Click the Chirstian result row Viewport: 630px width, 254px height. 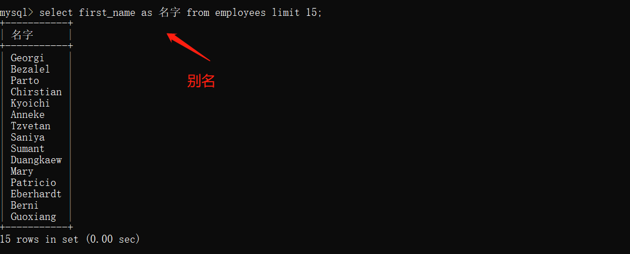(x=36, y=92)
